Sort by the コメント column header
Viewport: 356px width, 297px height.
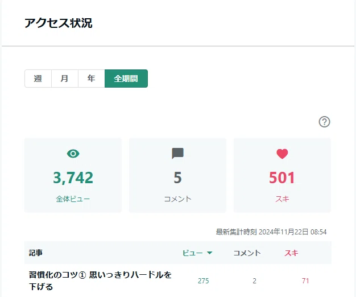click(x=247, y=253)
